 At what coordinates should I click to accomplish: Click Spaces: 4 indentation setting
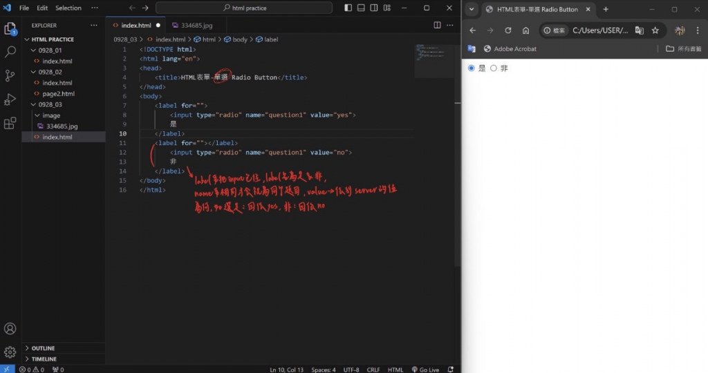[324, 370]
